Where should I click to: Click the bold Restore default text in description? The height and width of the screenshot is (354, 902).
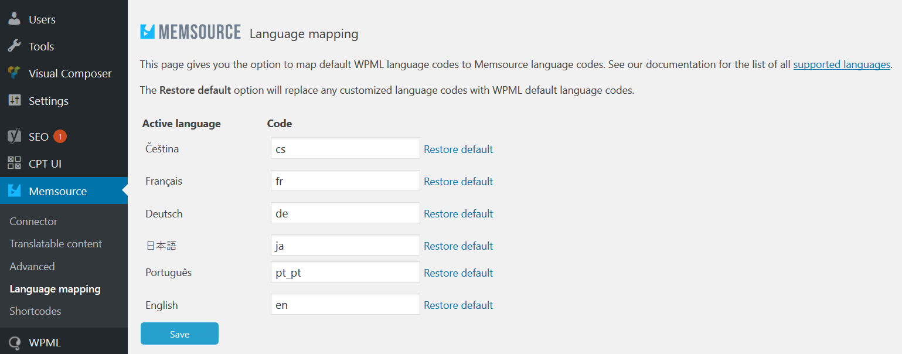coord(196,91)
